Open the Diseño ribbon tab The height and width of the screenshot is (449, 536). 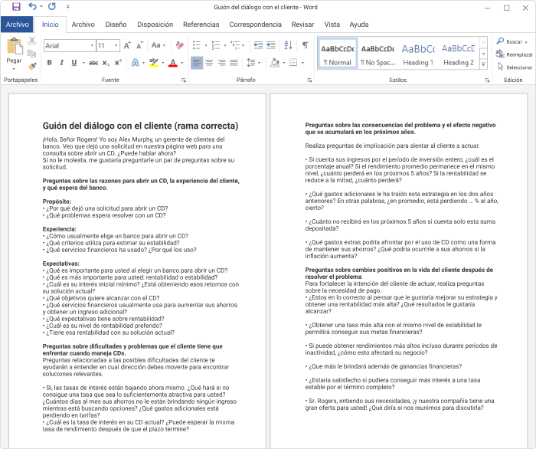(116, 25)
